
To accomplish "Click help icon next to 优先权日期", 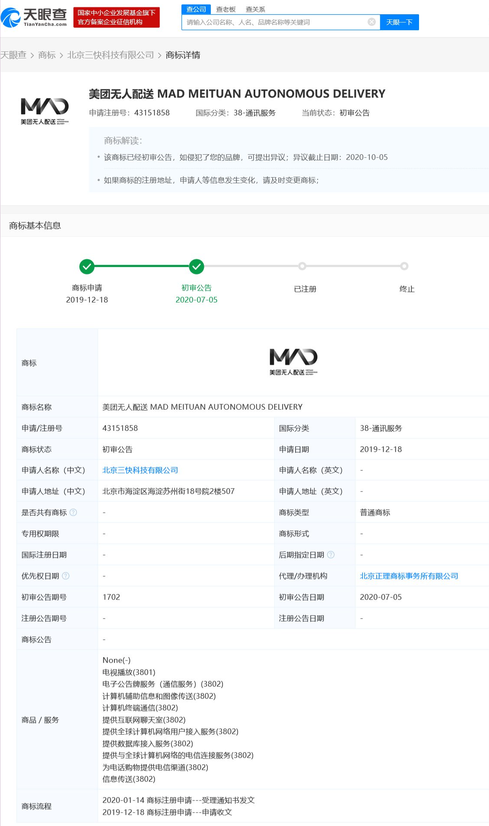I will point(66,576).
